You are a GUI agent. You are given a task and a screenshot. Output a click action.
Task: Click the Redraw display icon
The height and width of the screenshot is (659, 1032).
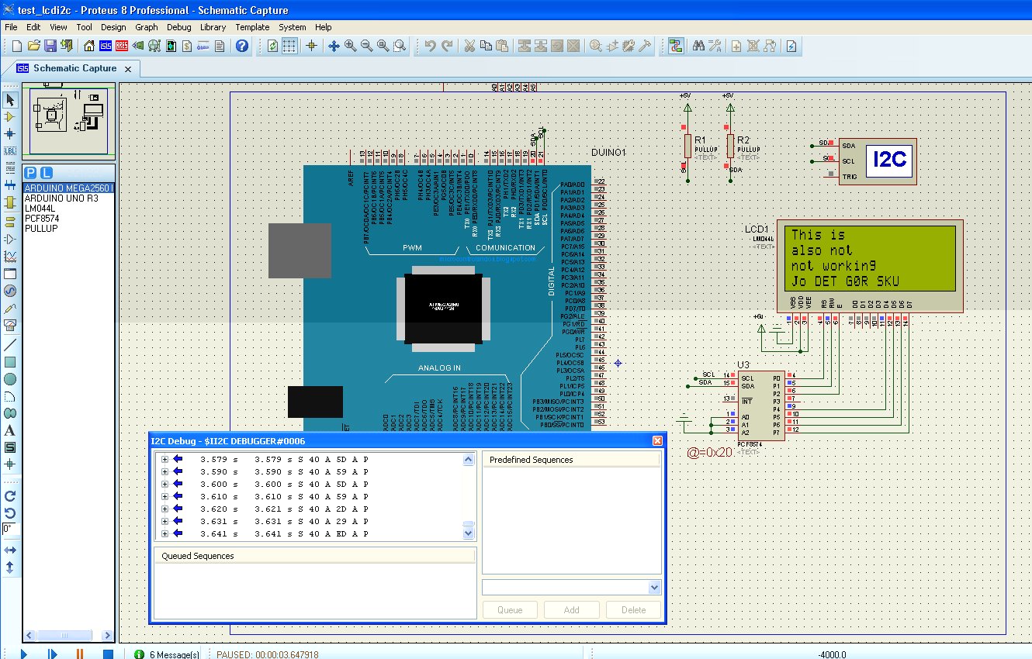[273, 47]
